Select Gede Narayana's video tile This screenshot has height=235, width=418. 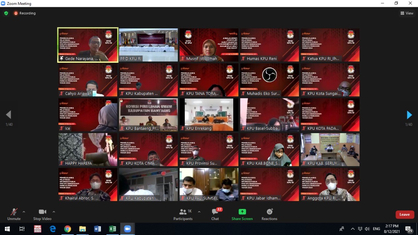(x=88, y=45)
